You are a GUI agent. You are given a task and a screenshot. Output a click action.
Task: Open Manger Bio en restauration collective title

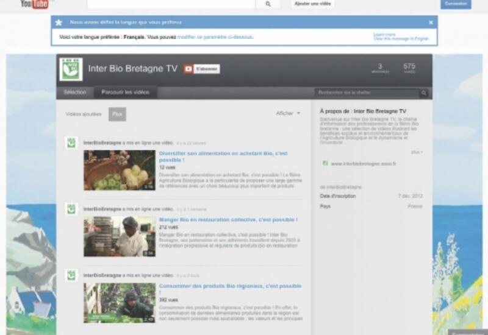click(228, 220)
